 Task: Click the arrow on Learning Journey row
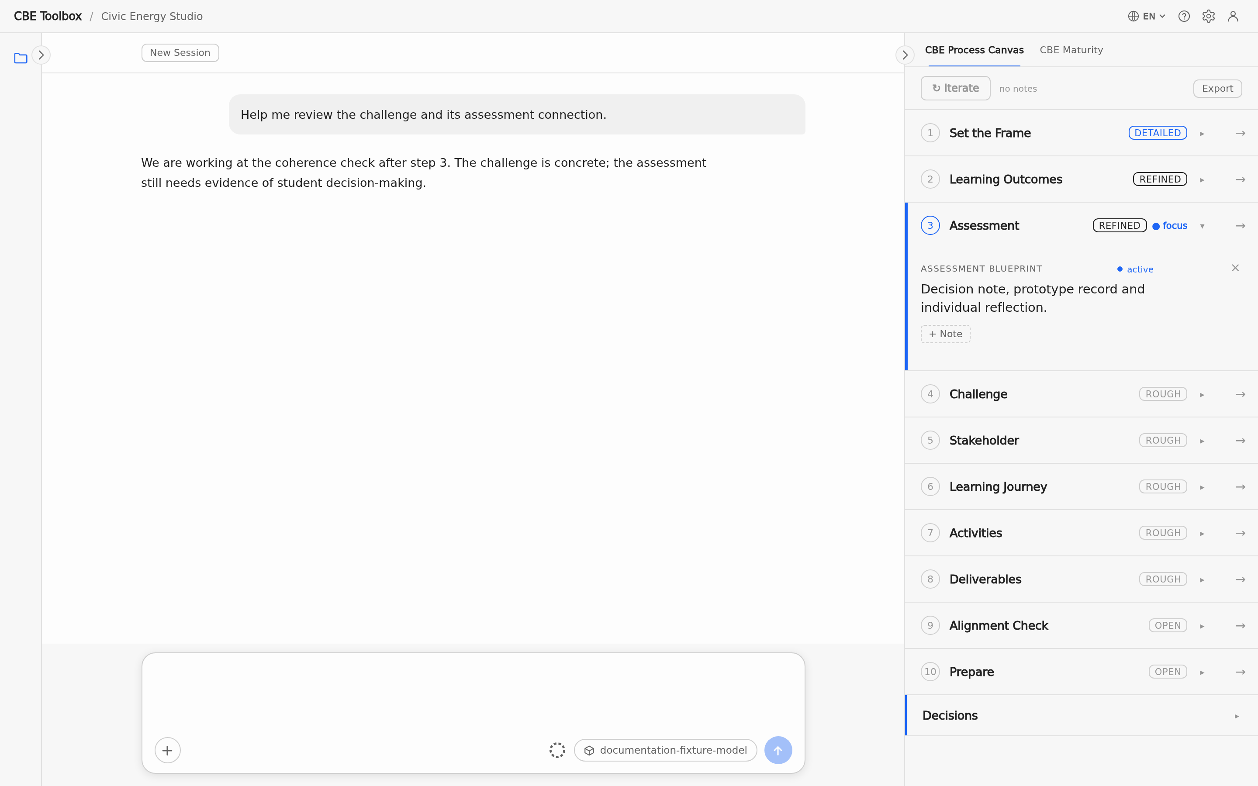pos(1241,486)
